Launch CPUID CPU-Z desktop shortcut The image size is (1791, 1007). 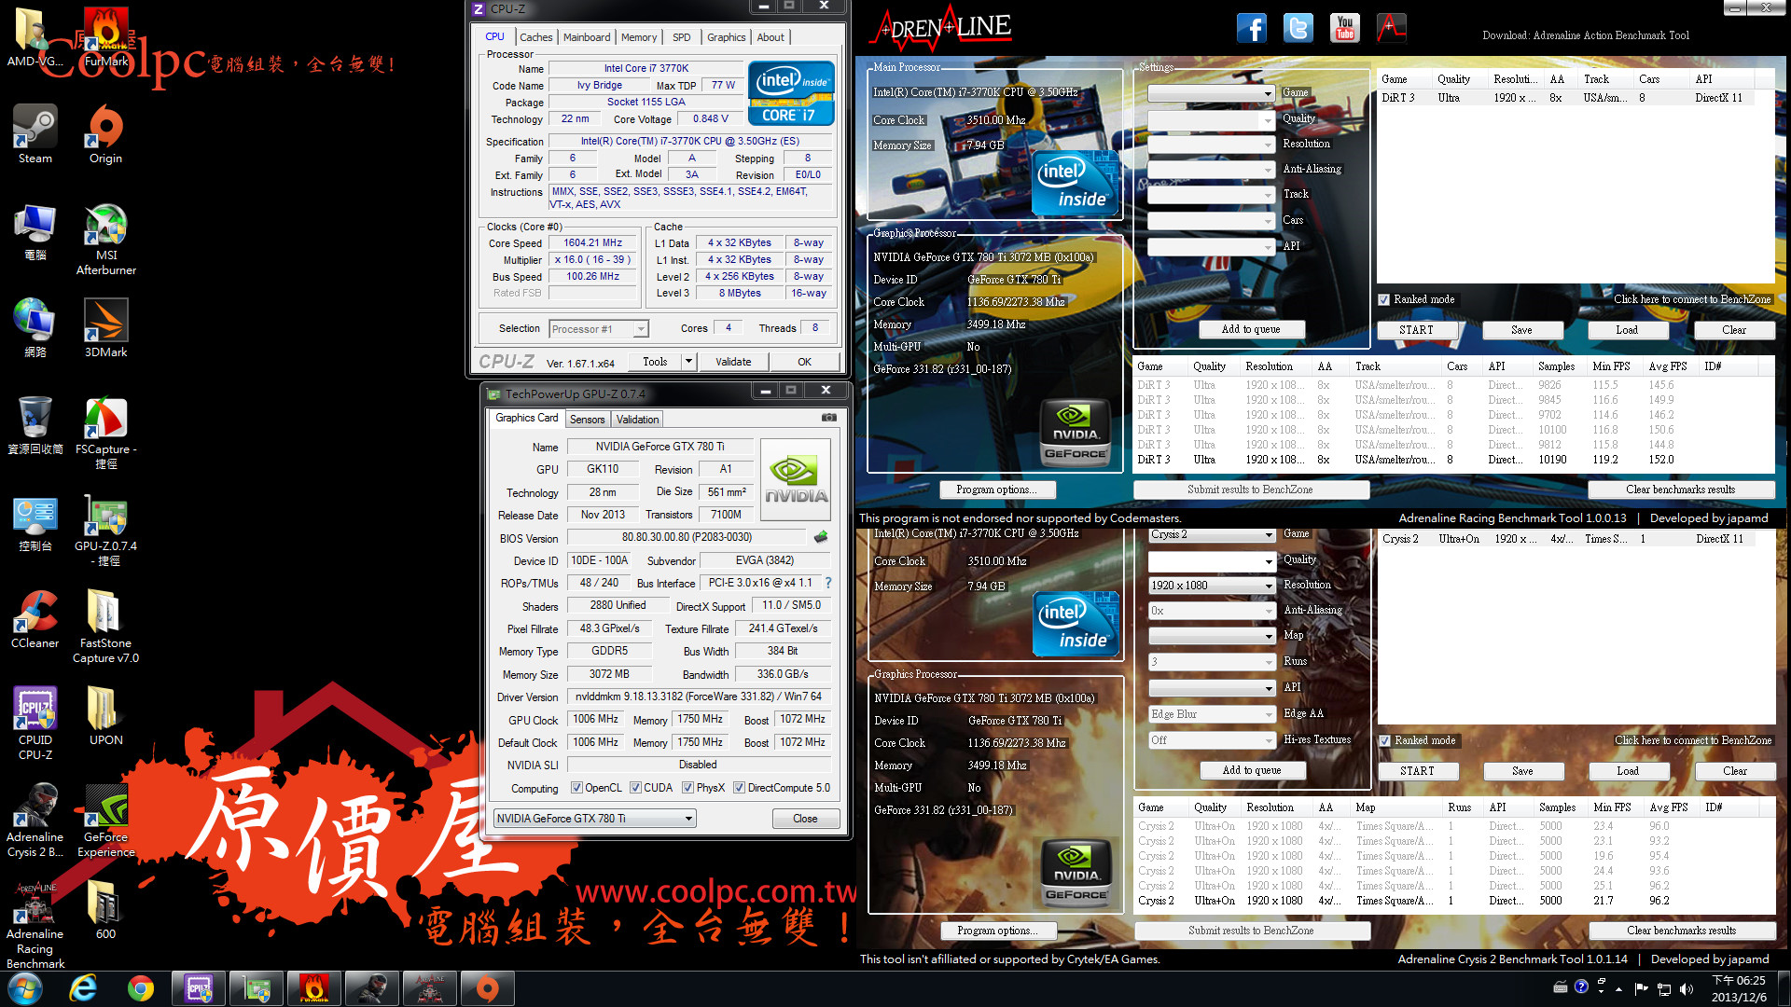35,724
